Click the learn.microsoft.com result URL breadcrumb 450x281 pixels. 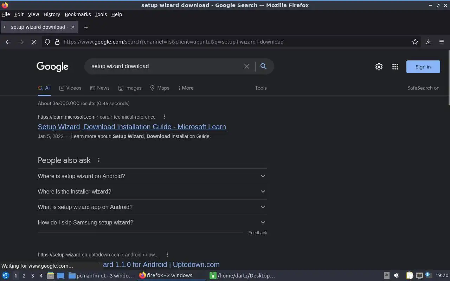[x=97, y=117]
